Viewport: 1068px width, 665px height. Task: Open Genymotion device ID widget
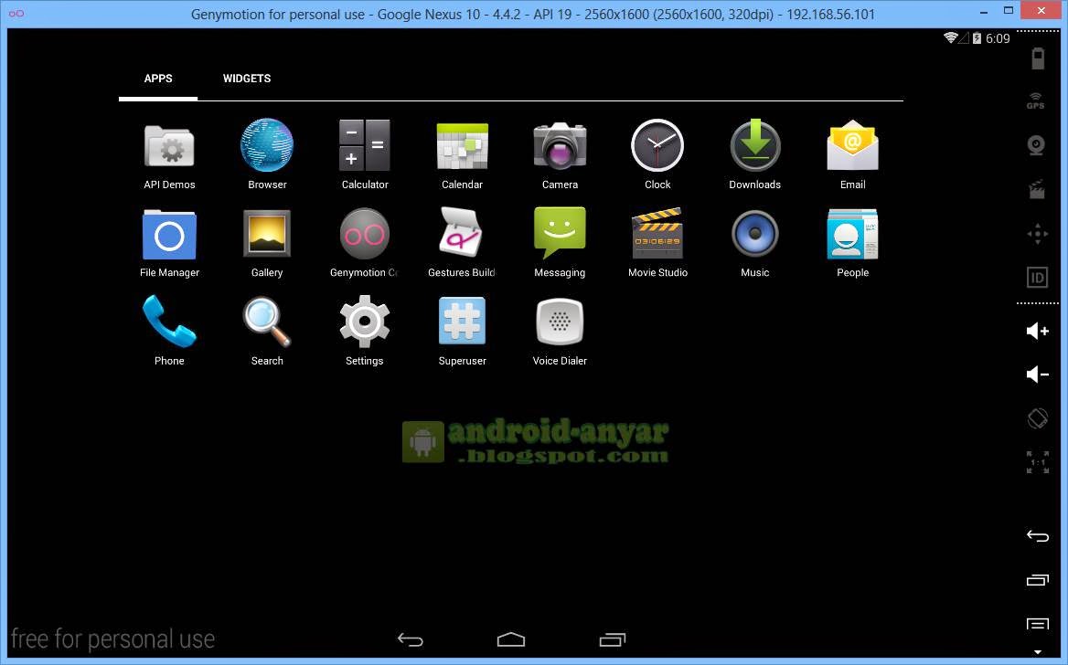(1037, 278)
